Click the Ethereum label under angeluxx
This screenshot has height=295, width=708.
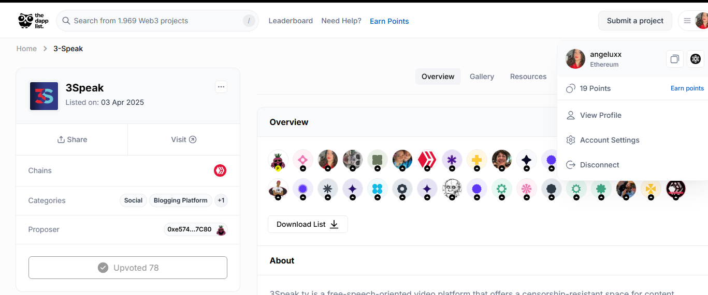604,65
